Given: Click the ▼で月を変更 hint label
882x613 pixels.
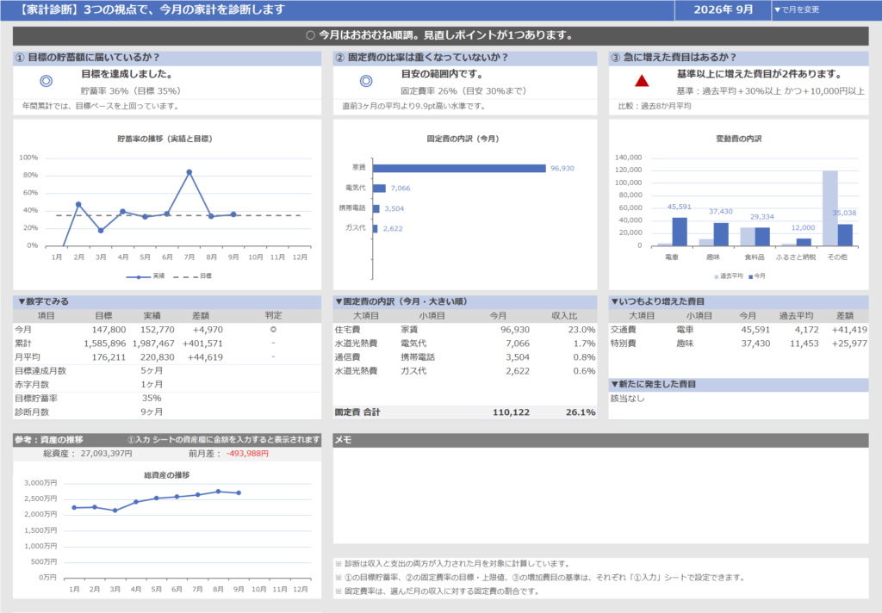Looking at the screenshot, I should [x=797, y=9].
